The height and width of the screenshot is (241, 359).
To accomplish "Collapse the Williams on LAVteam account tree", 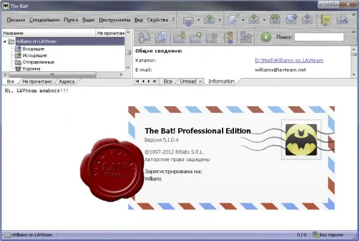I will (5, 41).
